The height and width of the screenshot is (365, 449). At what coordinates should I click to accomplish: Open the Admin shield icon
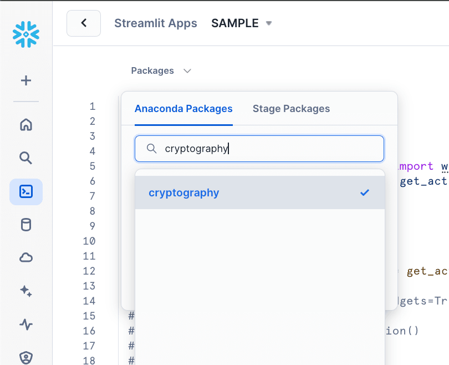[x=25, y=357]
